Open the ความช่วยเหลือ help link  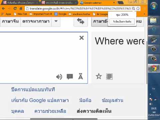[50, 111]
